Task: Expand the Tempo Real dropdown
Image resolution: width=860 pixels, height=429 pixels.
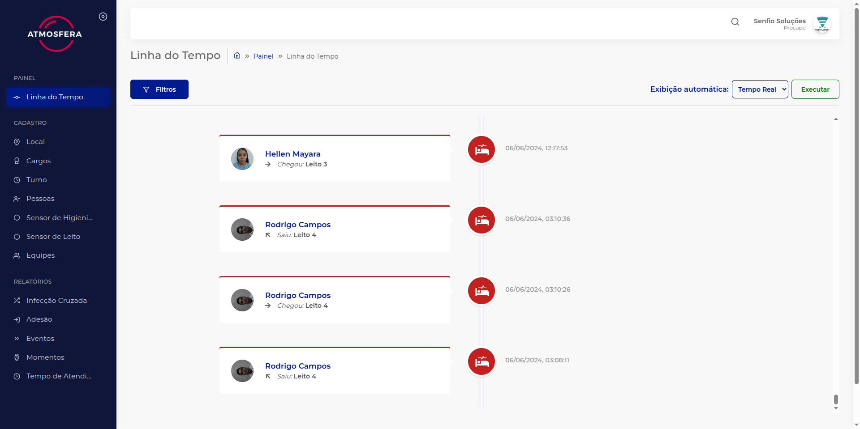Action: click(x=760, y=89)
